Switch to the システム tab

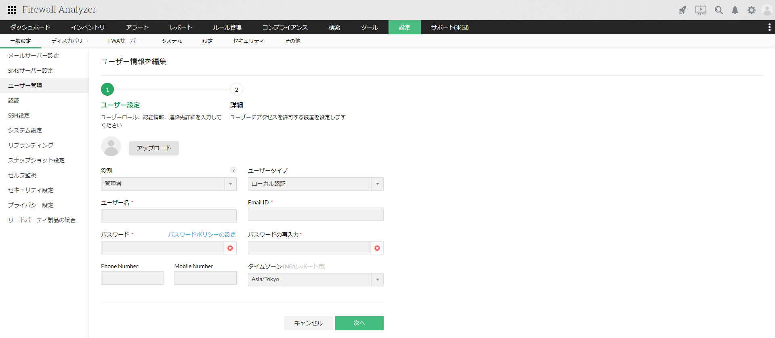point(172,41)
